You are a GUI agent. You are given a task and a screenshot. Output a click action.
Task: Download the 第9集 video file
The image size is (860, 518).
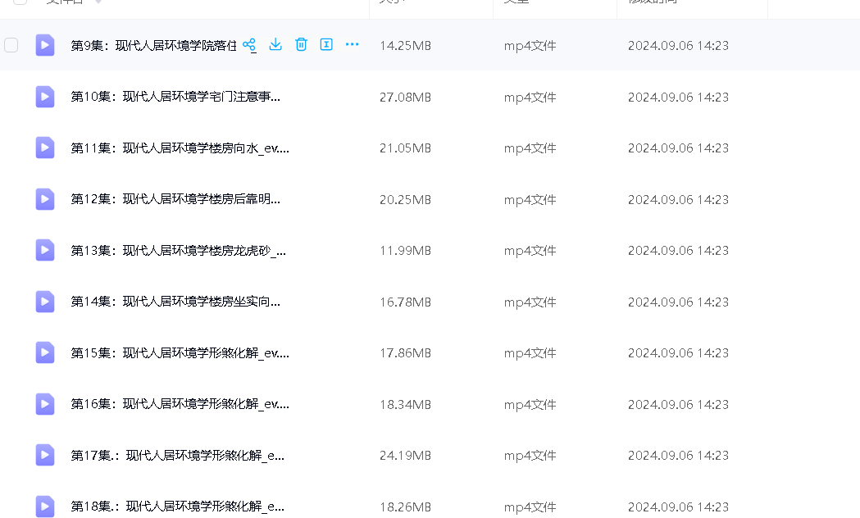click(x=275, y=44)
